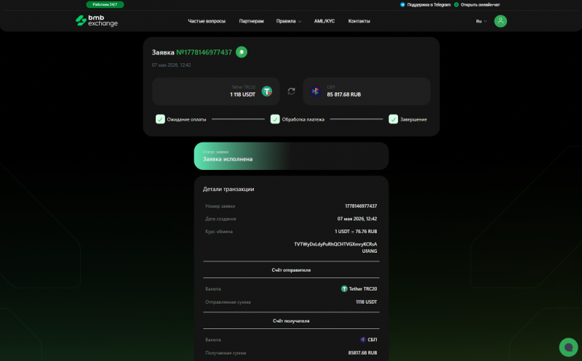Click Получаемая сумма value 85817.68 RUB
Image resolution: width=582 pixels, height=361 pixels.
coord(362,353)
